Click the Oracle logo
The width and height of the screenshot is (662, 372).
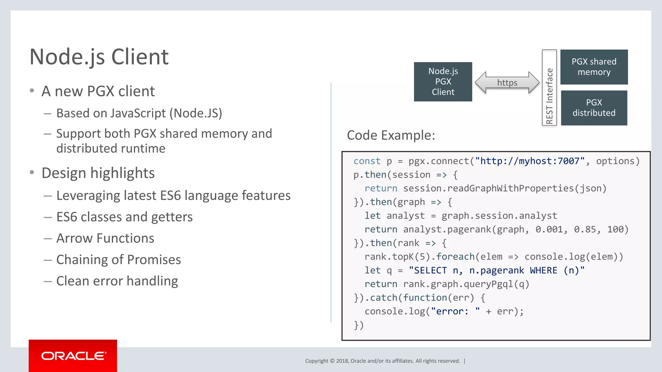pyautogui.click(x=73, y=356)
